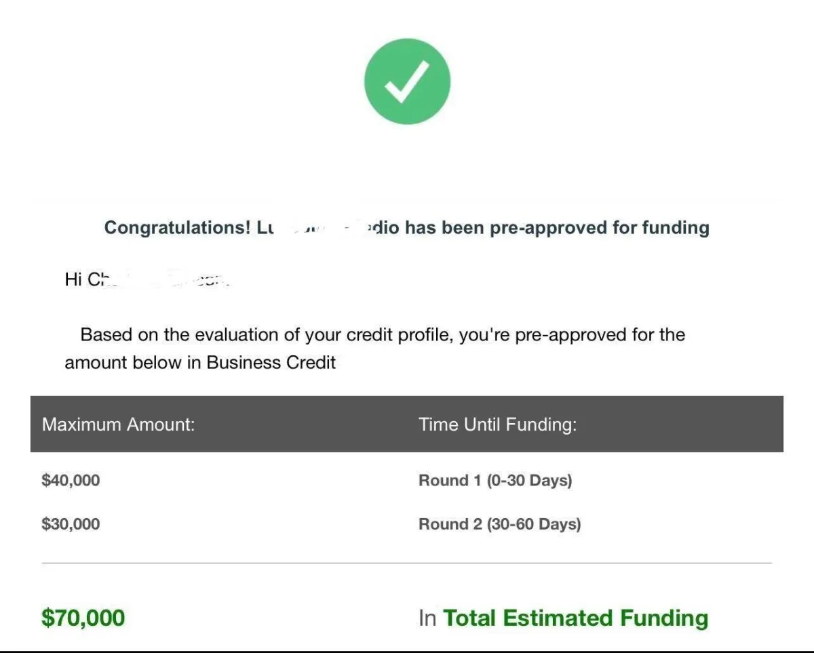Click the word "Congratulations!" in the heading
This screenshot has width=814, height=653.
click(x=177, y=228)
